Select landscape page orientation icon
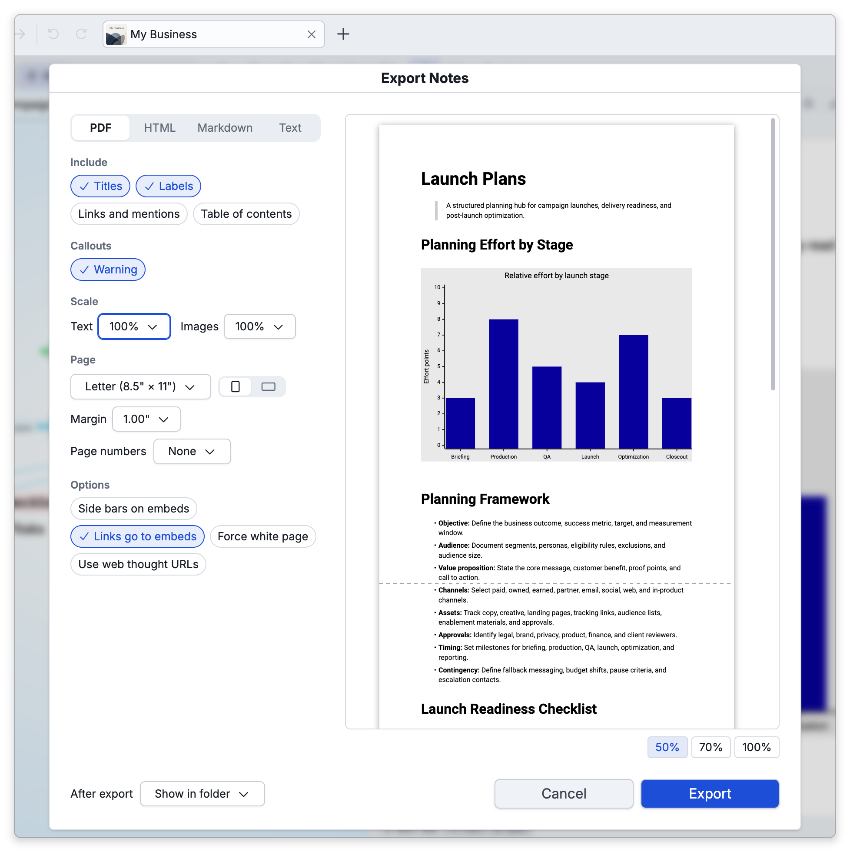This screenshot has width=850, height=852. 268,387
